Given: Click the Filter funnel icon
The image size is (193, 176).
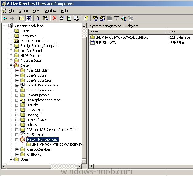Looking at the screenshot, I should (x=116, y=18).
